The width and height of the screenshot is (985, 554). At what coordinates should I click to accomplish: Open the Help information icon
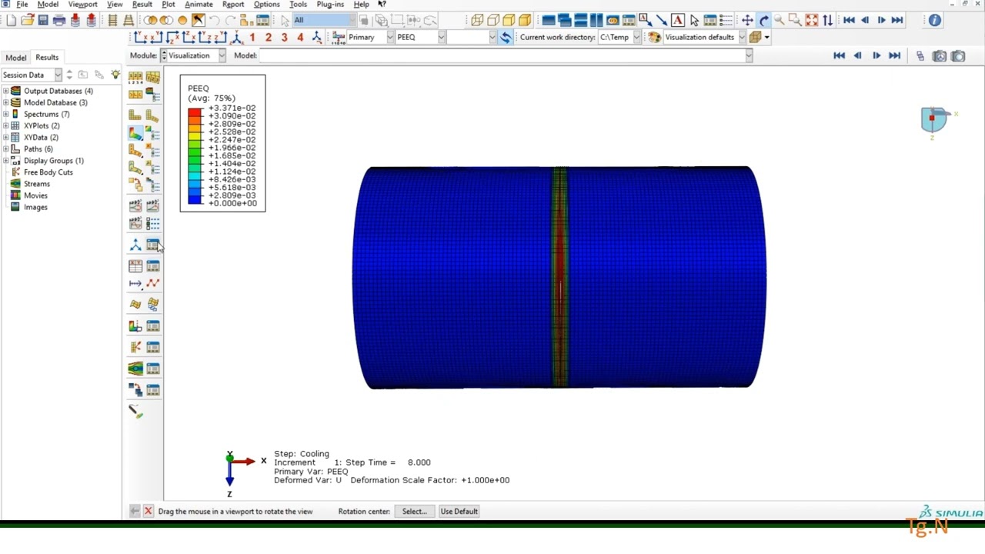point(934,20)
